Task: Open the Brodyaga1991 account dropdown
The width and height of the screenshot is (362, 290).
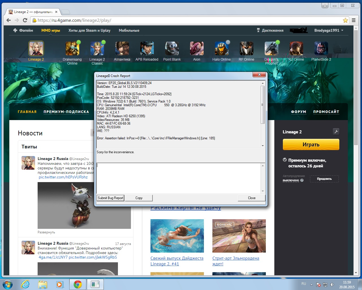Action: pos(329,30)
